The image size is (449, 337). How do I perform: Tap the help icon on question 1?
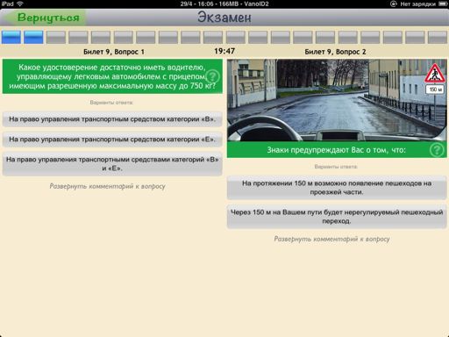click(x=212, y=76)
